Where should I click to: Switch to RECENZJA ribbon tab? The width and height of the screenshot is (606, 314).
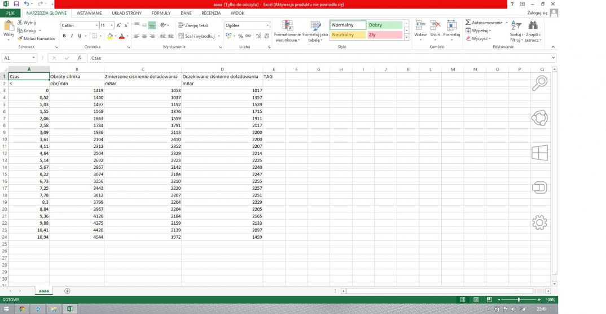[x=211, y=13]
